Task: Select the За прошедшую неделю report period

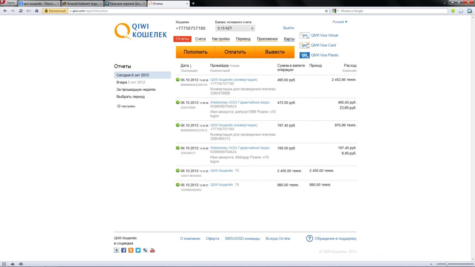Action: point(136,90)
